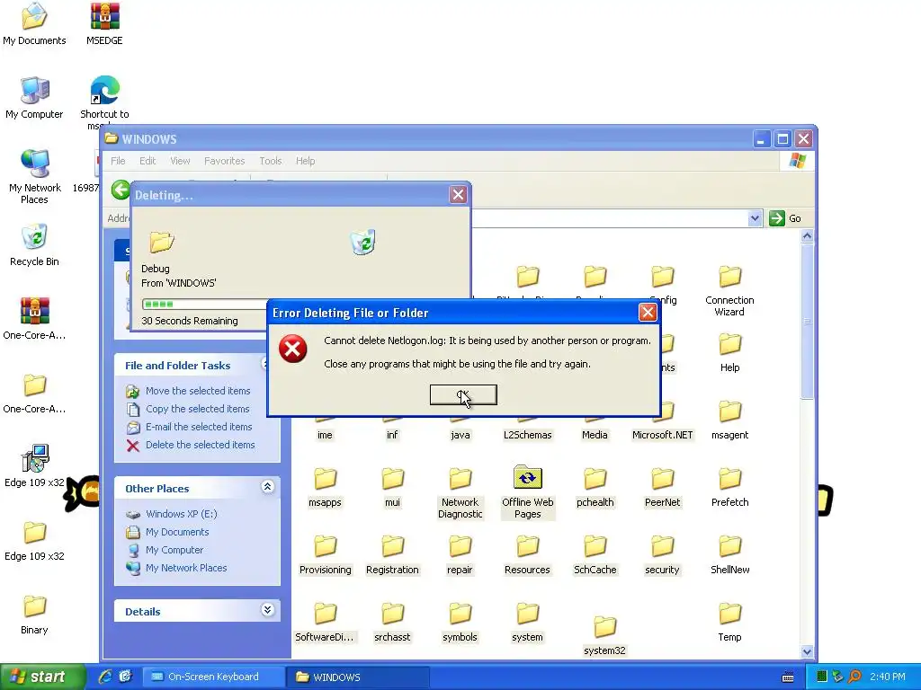Click the scroll down arrow in WINDOWS
Image resolution: width=921 pixels, height=690 pixels.
807,651
